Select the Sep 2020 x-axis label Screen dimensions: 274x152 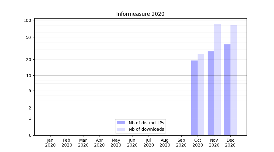pos(181,143)
